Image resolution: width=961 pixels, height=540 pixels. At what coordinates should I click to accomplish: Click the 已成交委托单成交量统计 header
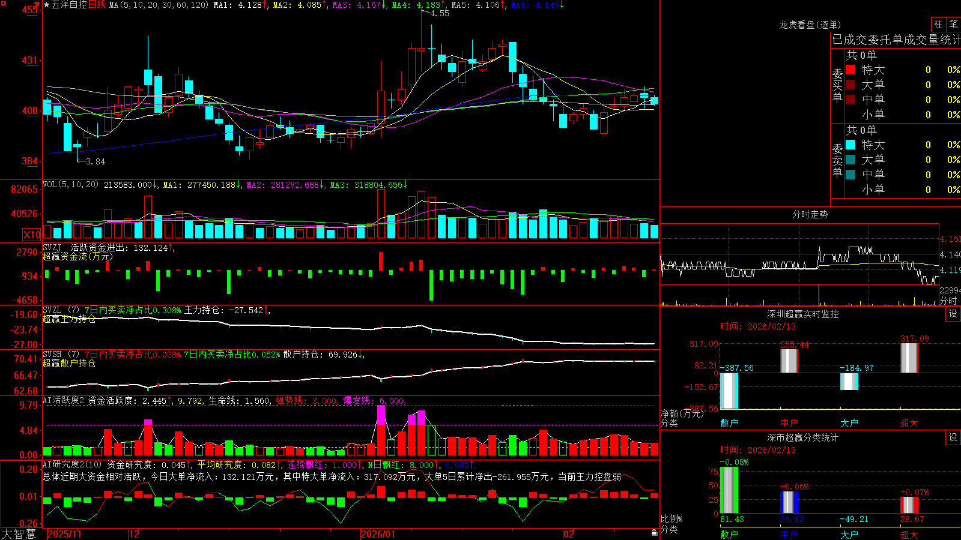(897, 40)
